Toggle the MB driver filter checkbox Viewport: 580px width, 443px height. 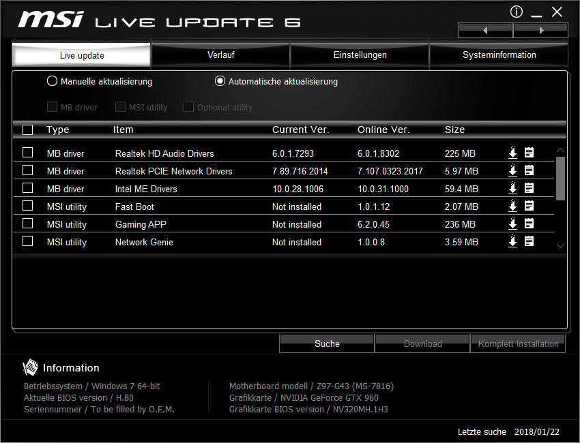[52, 107]
